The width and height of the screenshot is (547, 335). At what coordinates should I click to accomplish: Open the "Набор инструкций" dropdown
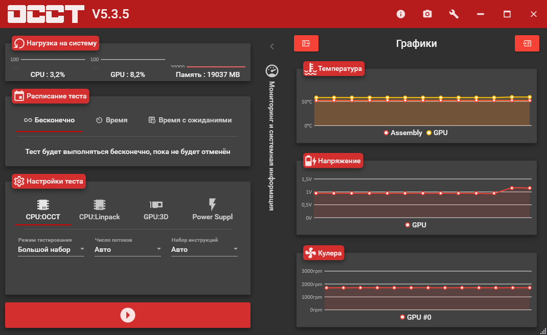click(x=204, y=249)
